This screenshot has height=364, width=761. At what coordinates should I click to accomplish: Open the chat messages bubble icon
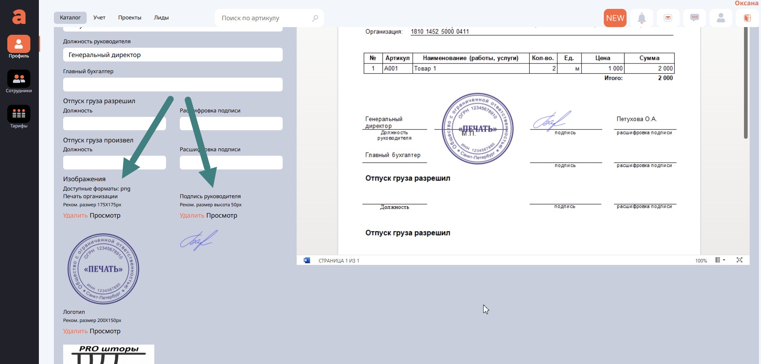point(694,18)
